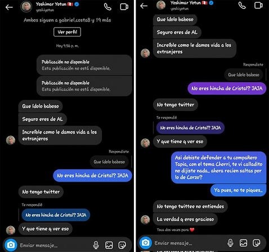Viewport: 269px width, 252px height.
Task: Start a video call in right chat
Action: pyautogui.click(x=258, y=5)
